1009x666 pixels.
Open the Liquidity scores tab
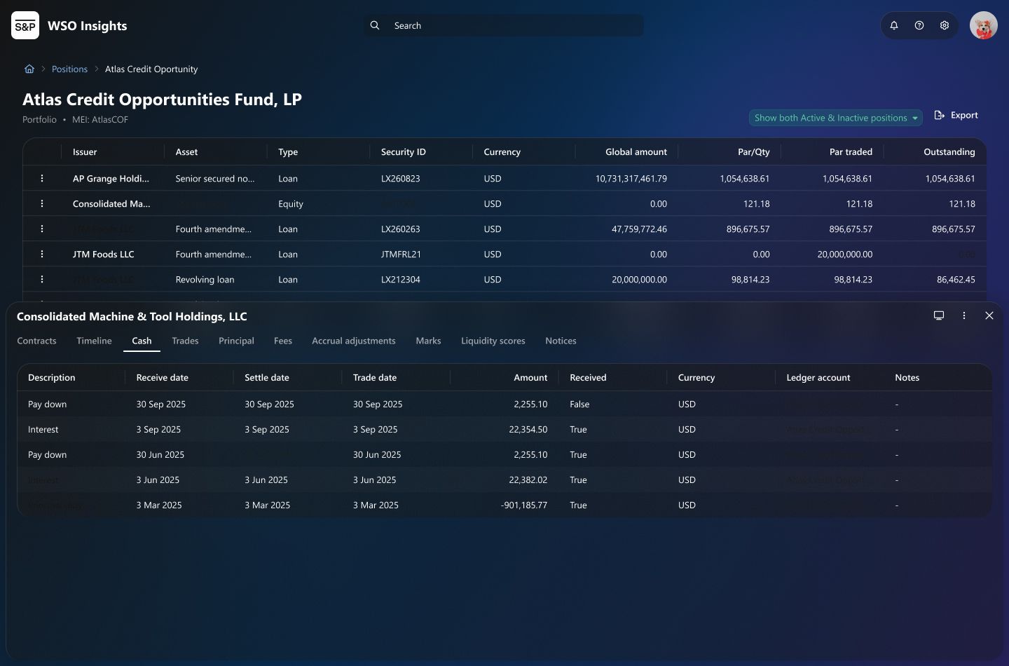[493, 341]
